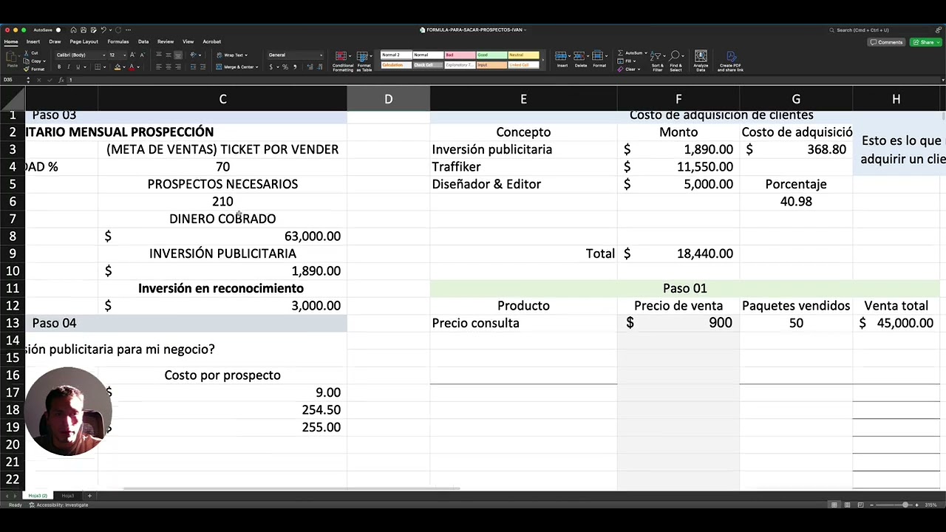Click the Paste clipboard icon
Viewport: 946px width, 532px height.
[x=12, y=58]
